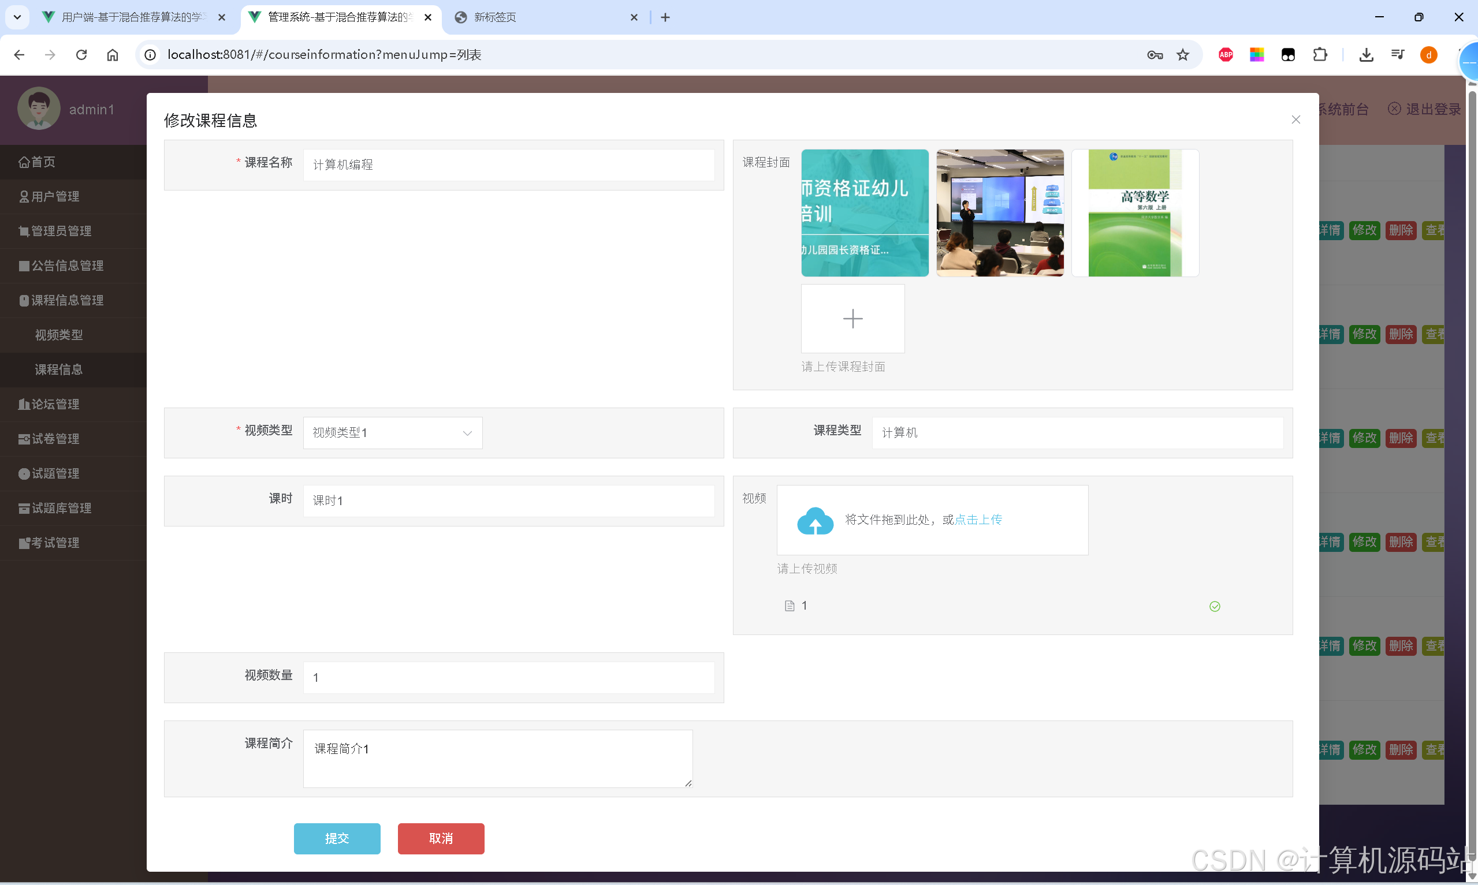Viewport: 1478px width, 885px height.
Task: Click the plus box to add cover image
Action: pyautogui.click(x=852, y=319)
